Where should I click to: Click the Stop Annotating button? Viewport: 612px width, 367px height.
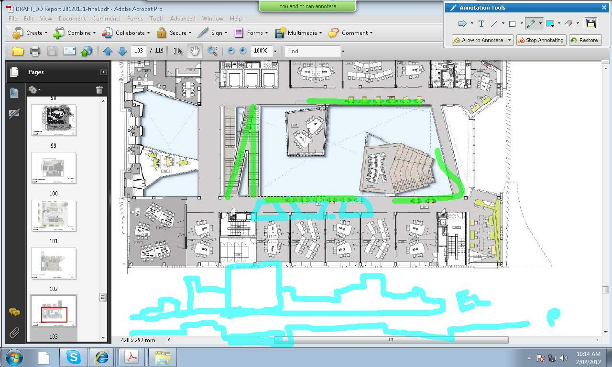coord(541,40)
